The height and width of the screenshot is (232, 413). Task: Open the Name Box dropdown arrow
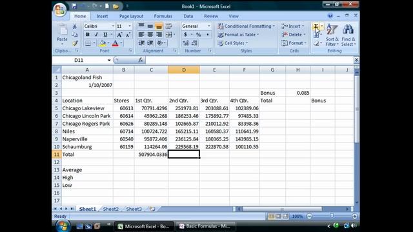(109, 60)
